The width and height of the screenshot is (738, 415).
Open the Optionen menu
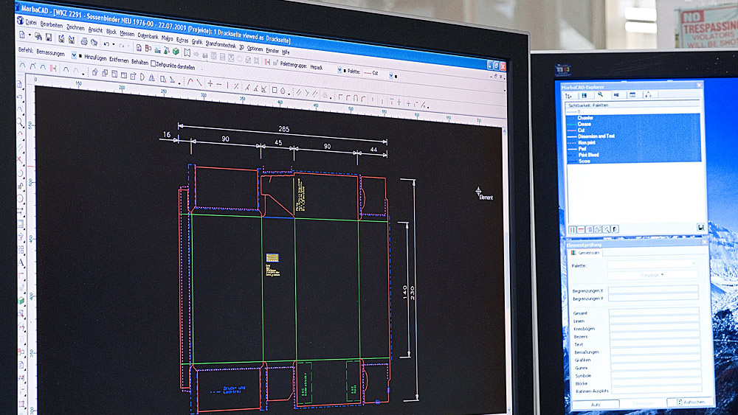coord(255,49)
